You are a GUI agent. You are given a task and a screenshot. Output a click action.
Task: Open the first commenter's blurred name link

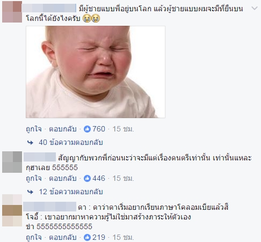(49, 8)
